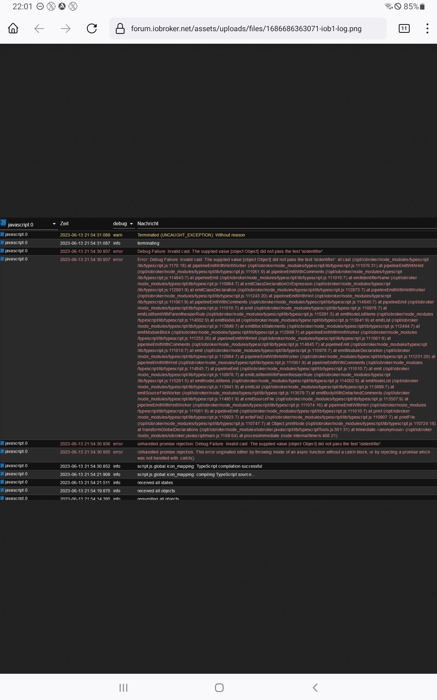Click JS icon of the terminating row
The width and height of the screenshot is (437, 700).
click(x=2, y=242)
